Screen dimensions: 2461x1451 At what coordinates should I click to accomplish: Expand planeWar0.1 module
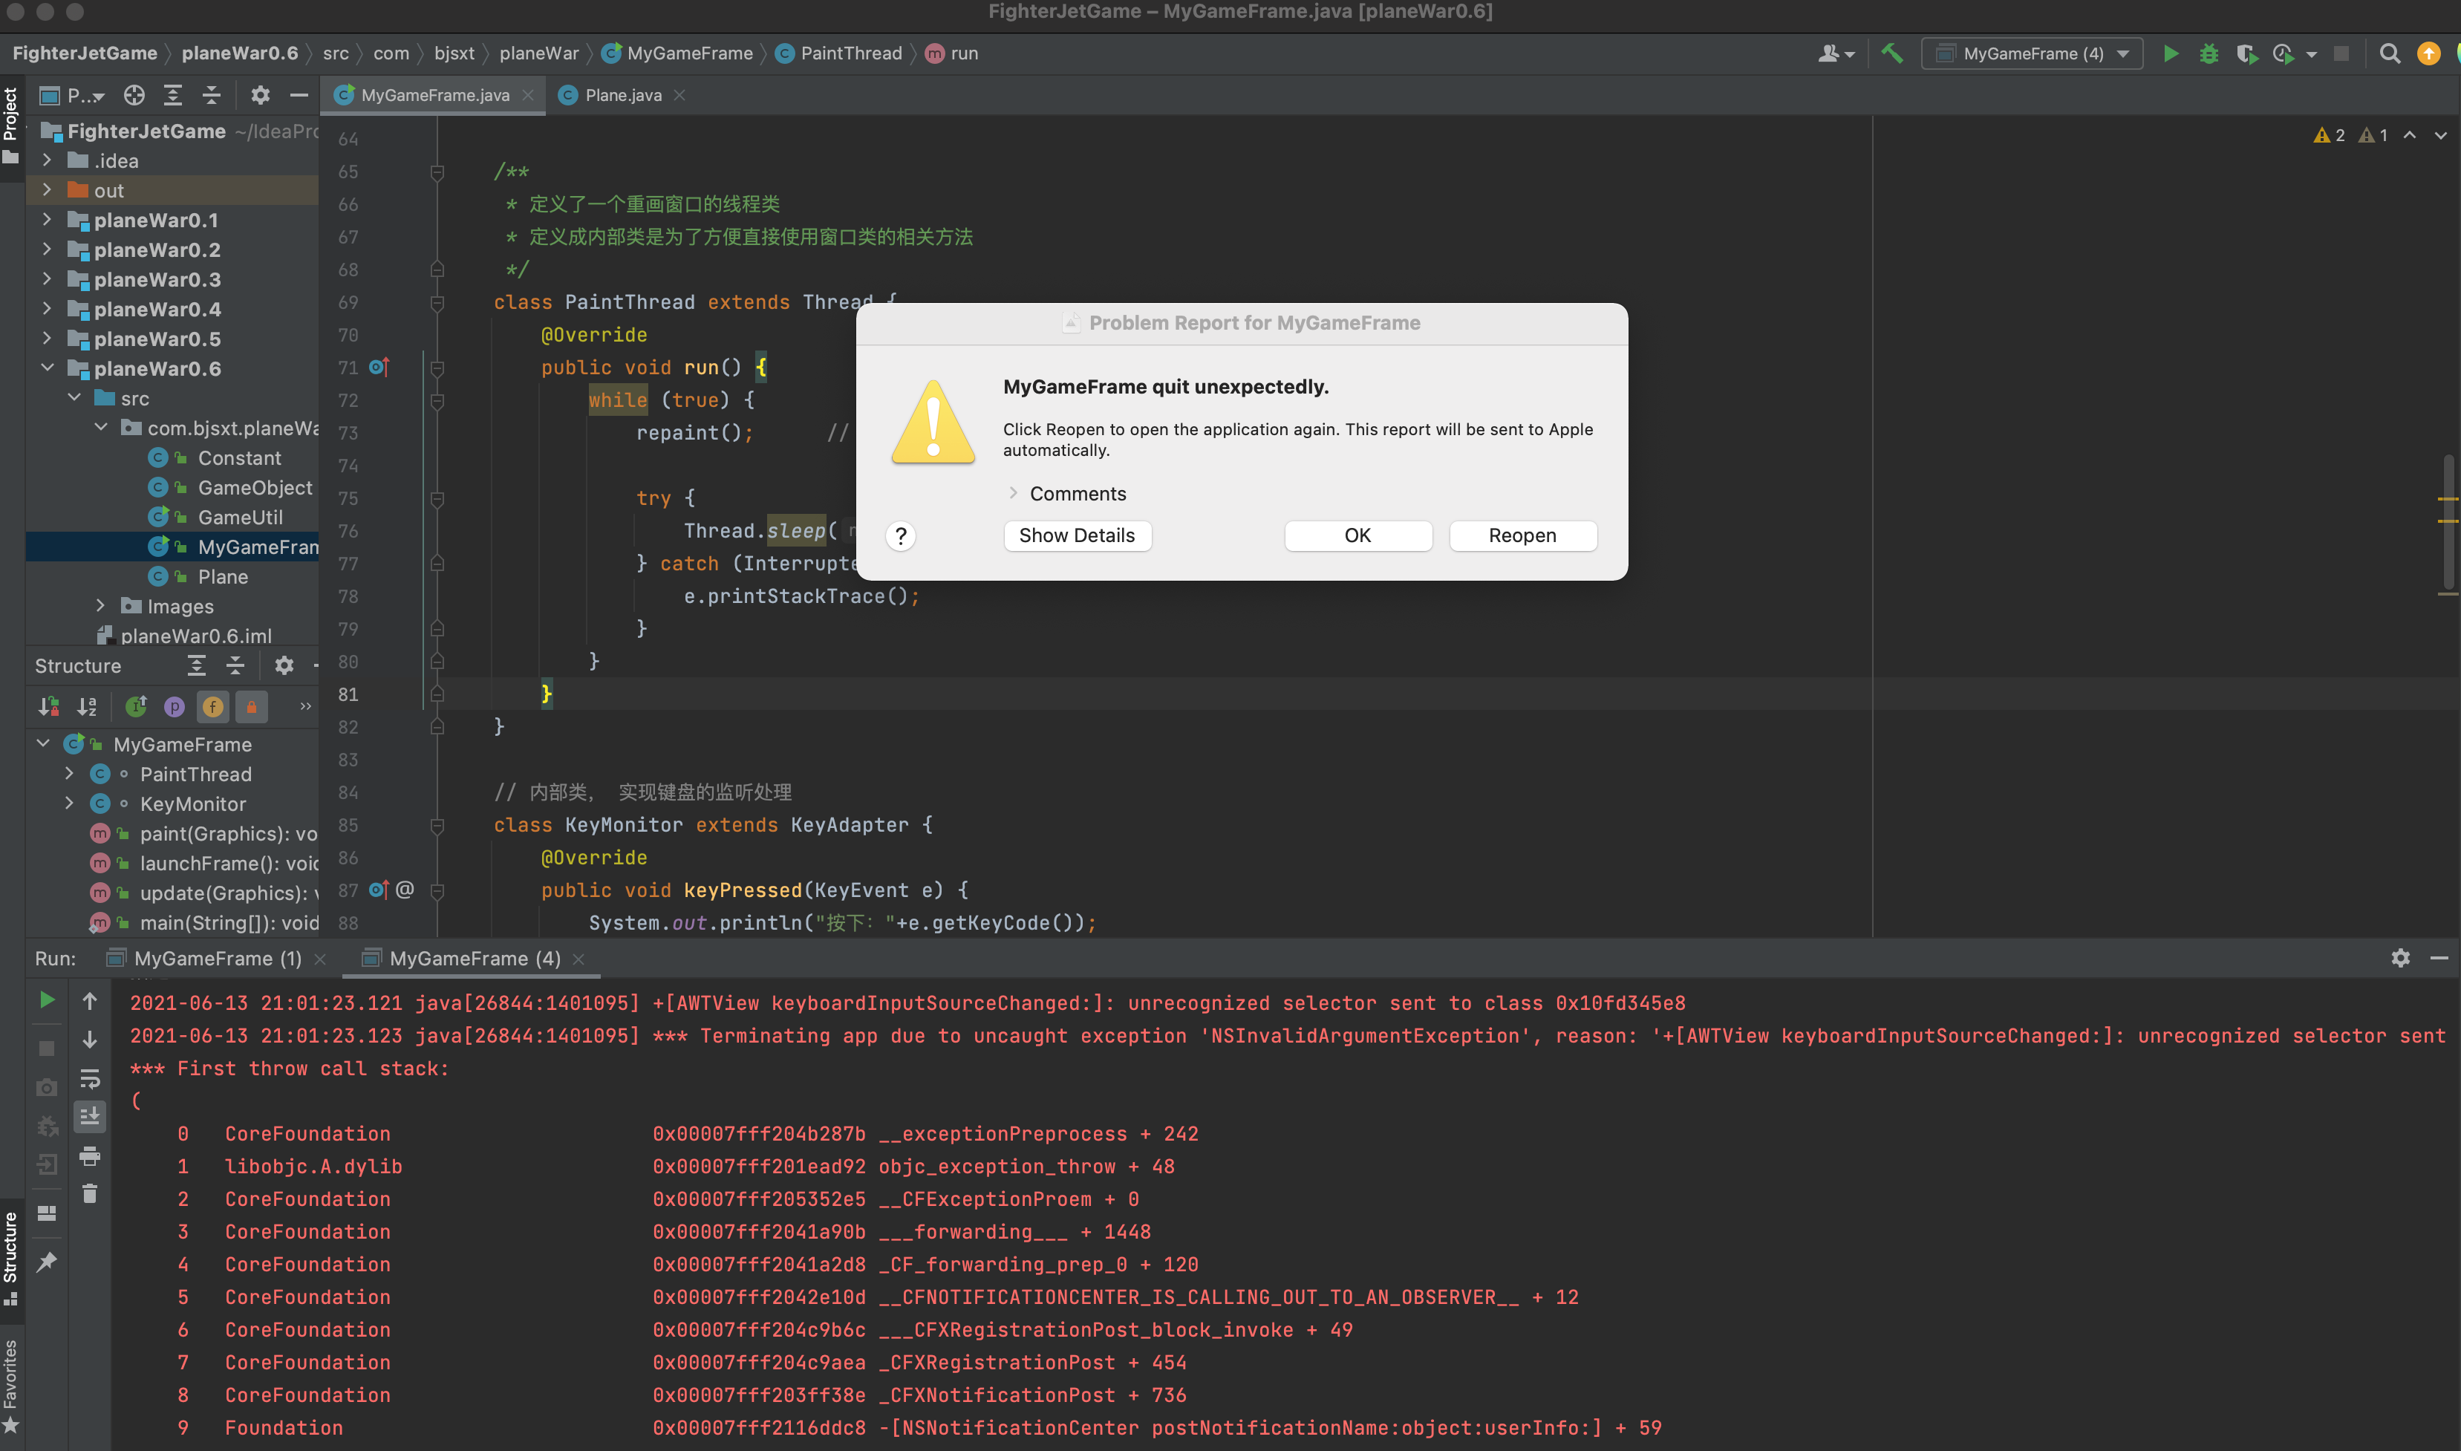47,220
